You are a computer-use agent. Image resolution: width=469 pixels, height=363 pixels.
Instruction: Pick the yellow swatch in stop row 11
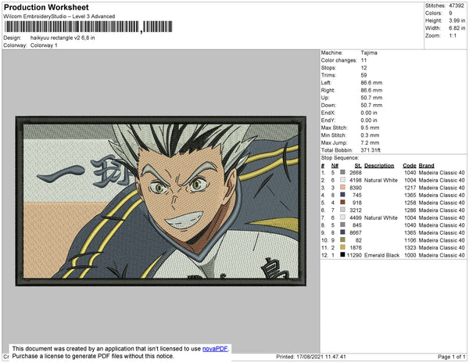(x=342, y=247)
